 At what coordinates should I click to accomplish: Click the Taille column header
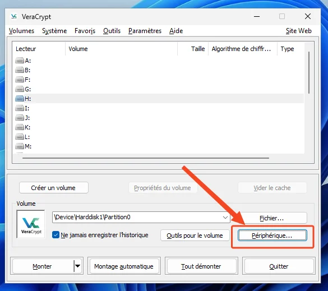(x=193, y=49)
